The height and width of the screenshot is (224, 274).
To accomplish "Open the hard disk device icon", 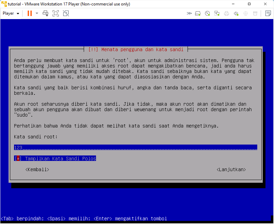I will (198, 13).
